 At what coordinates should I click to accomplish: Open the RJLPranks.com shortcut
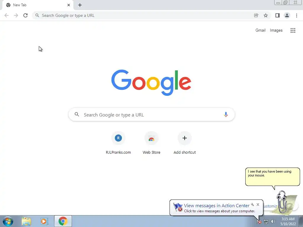coord(118,143)
